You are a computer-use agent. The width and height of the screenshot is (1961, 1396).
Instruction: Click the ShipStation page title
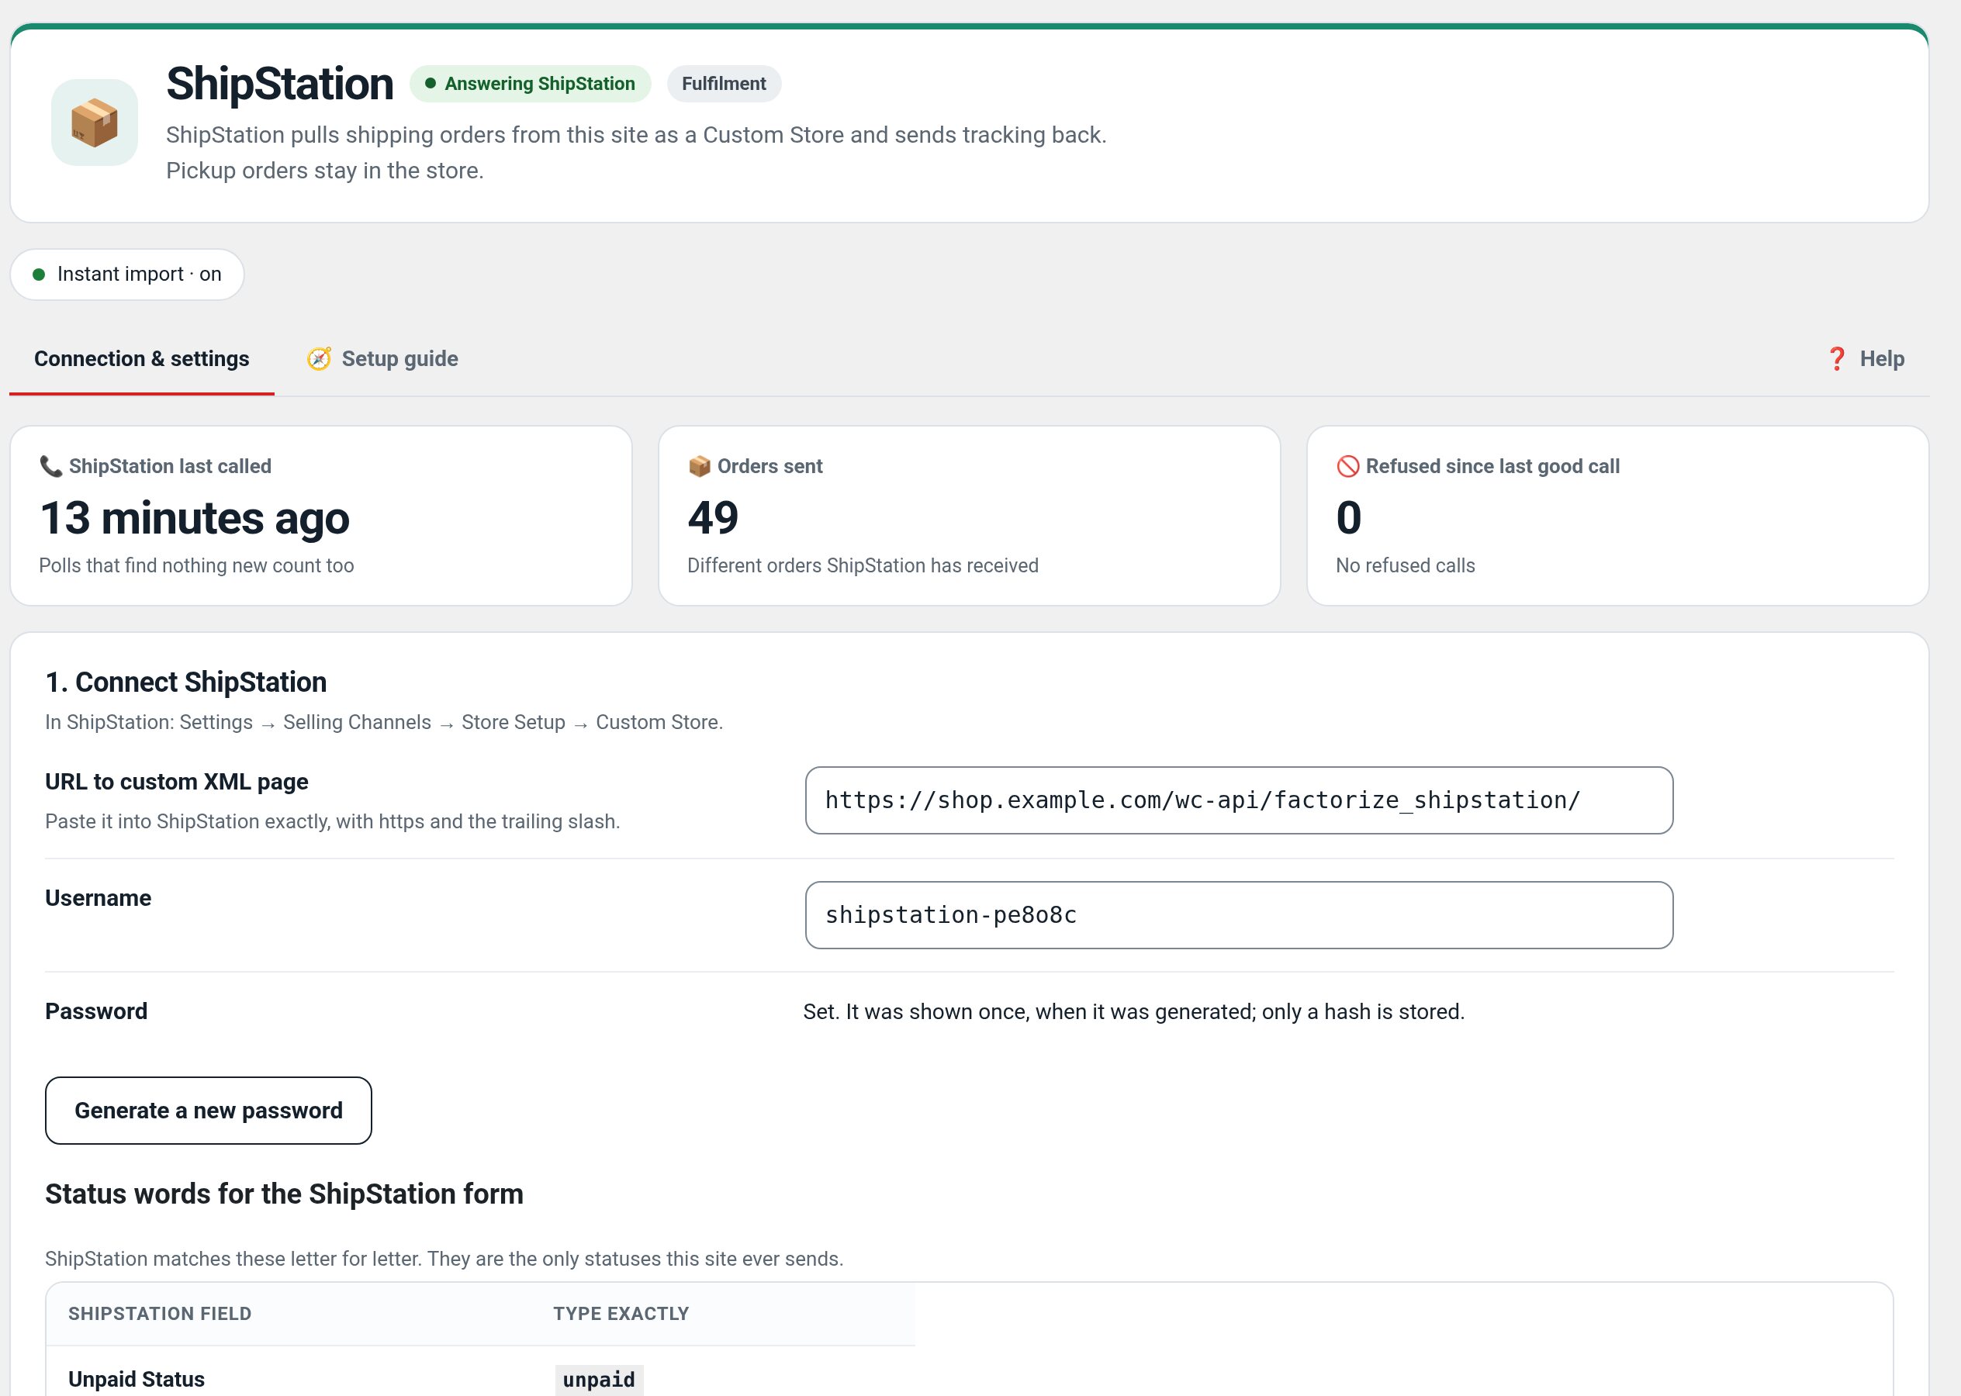coord(280,85)
